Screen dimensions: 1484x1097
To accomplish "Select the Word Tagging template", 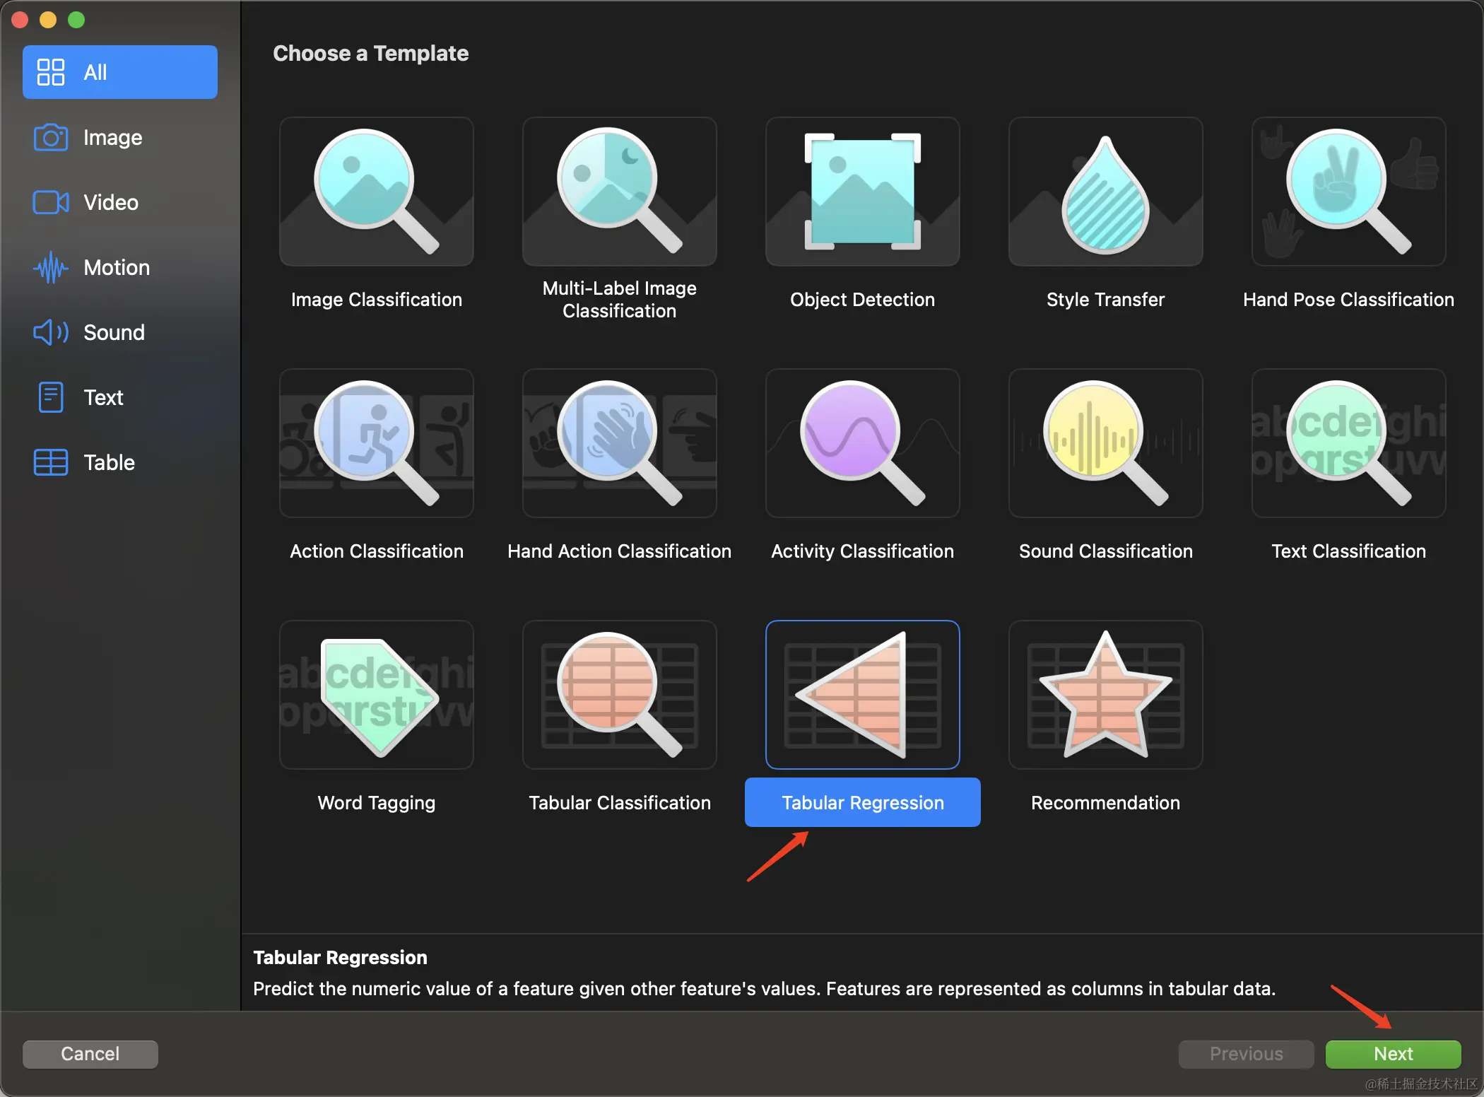I will pyautogui.click(x=376, y=695).
